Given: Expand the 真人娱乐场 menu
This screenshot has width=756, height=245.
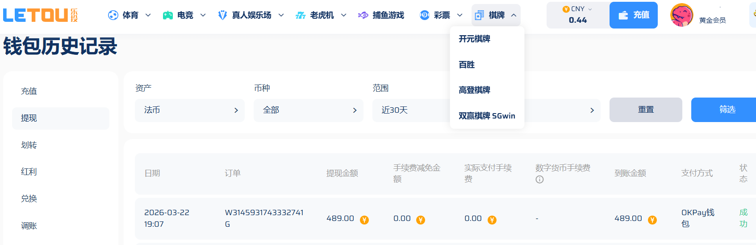Looking at the screenshot, I should point(251,15).
